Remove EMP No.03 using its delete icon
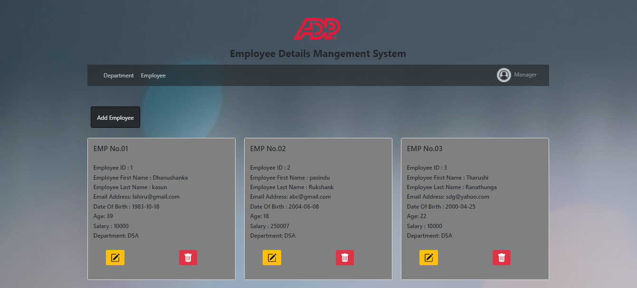 502,257
